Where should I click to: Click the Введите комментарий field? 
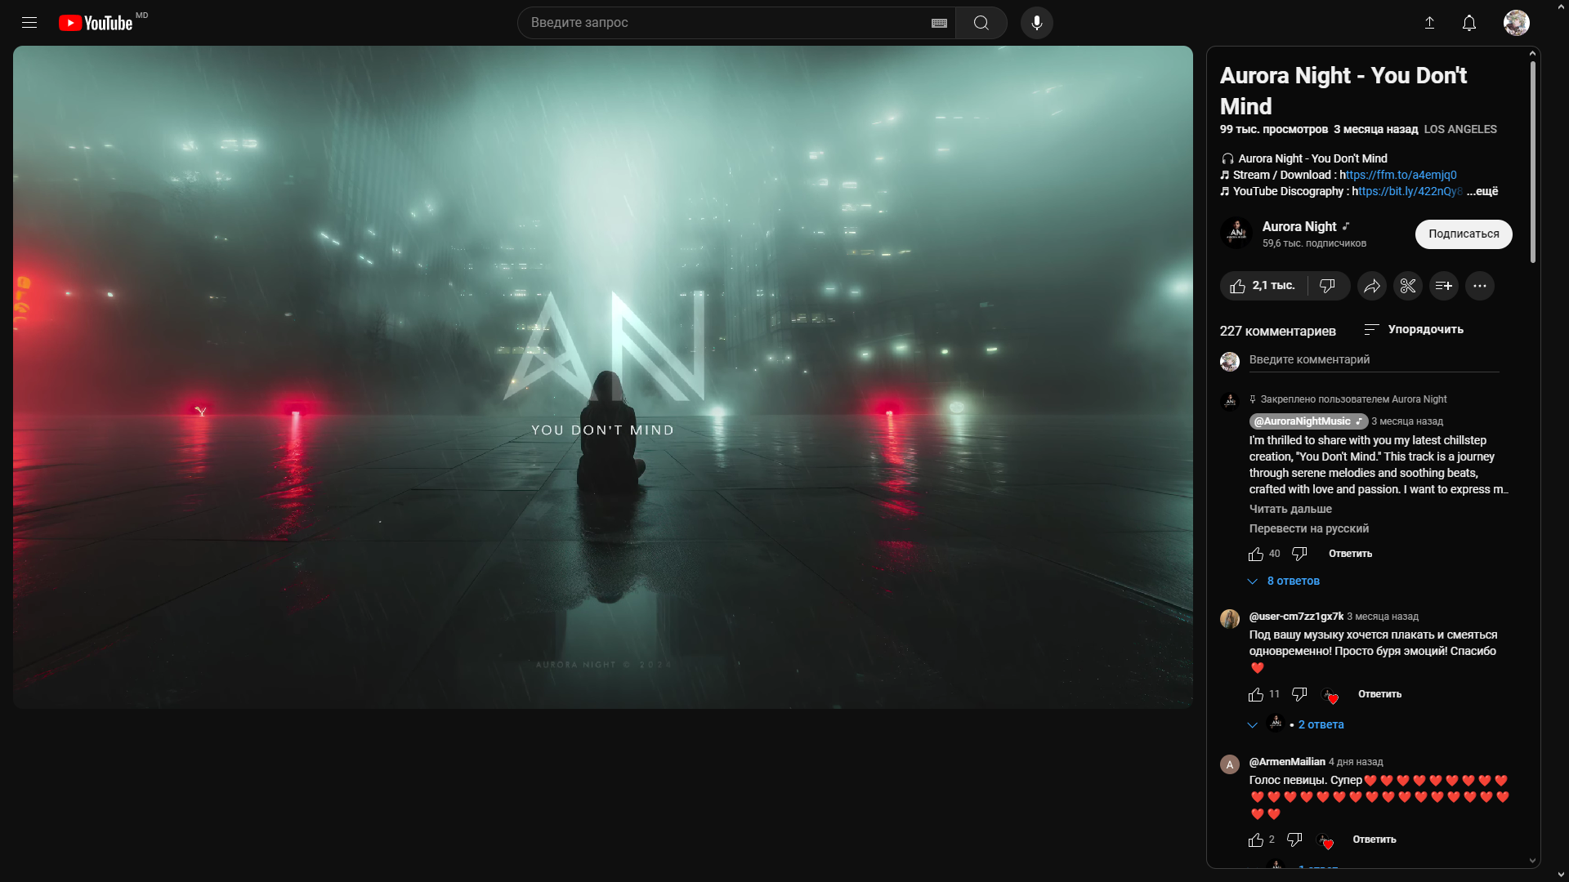click(1374, 360)
